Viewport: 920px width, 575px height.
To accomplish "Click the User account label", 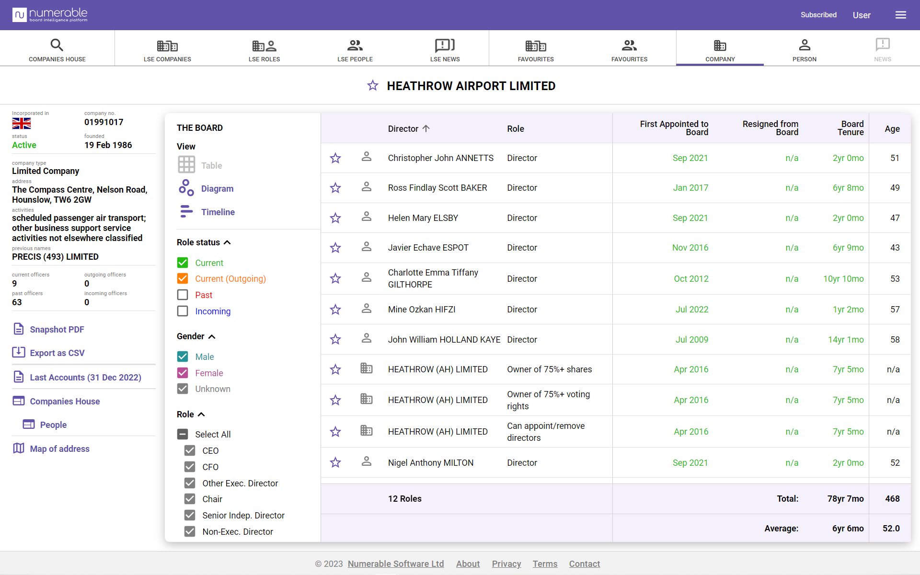I will pyautogui.click(x=862, y=15).
